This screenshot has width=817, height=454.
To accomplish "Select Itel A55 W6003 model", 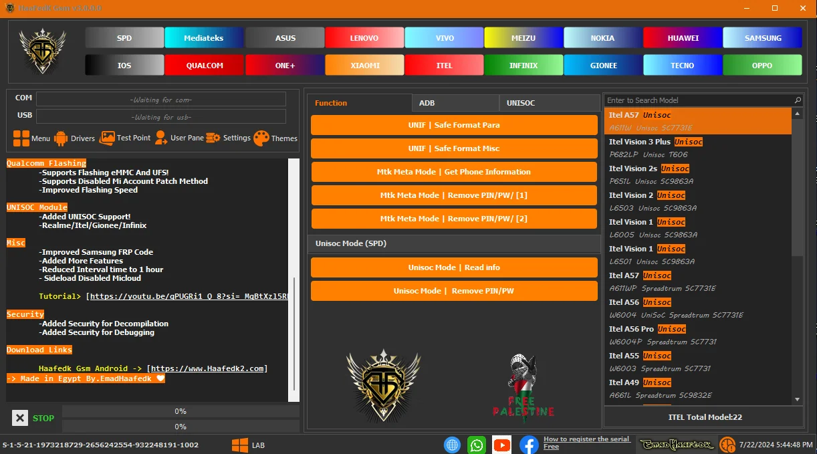I will [x=698, y=362].
